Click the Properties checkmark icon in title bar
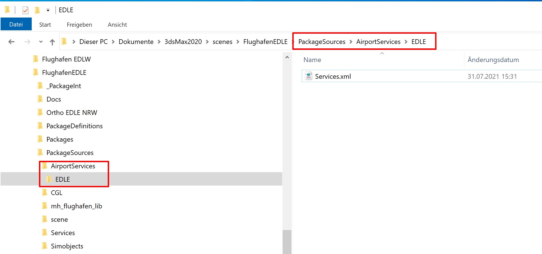Viewport: 542px width, 254px height. (25, 10)
